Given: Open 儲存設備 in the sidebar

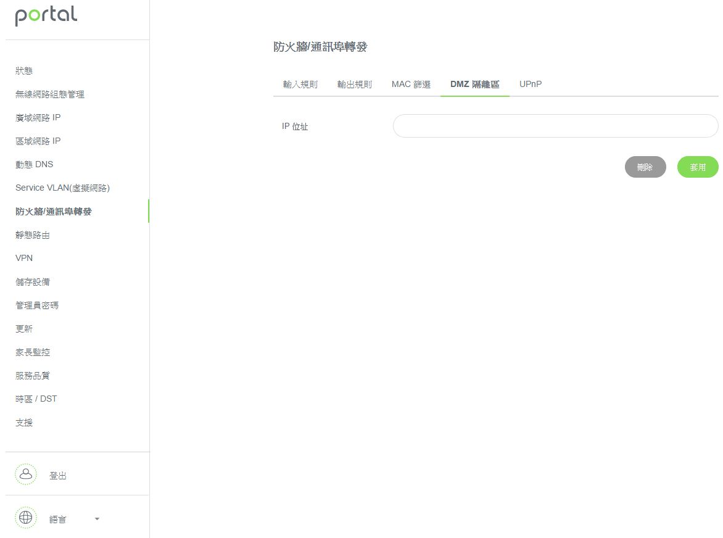Looking at the screenshot, I should coord(32,282).
